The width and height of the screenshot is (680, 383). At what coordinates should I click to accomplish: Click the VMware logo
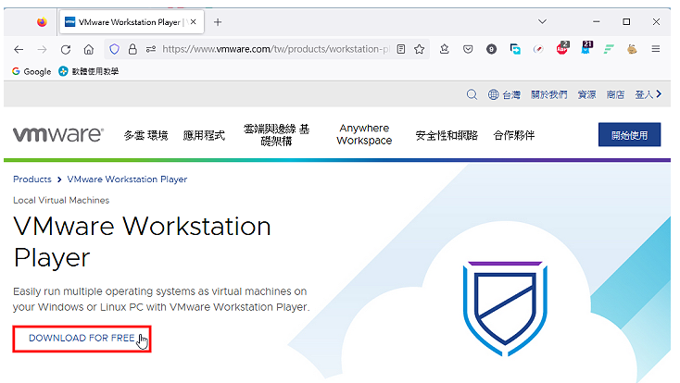click(58, 134)
